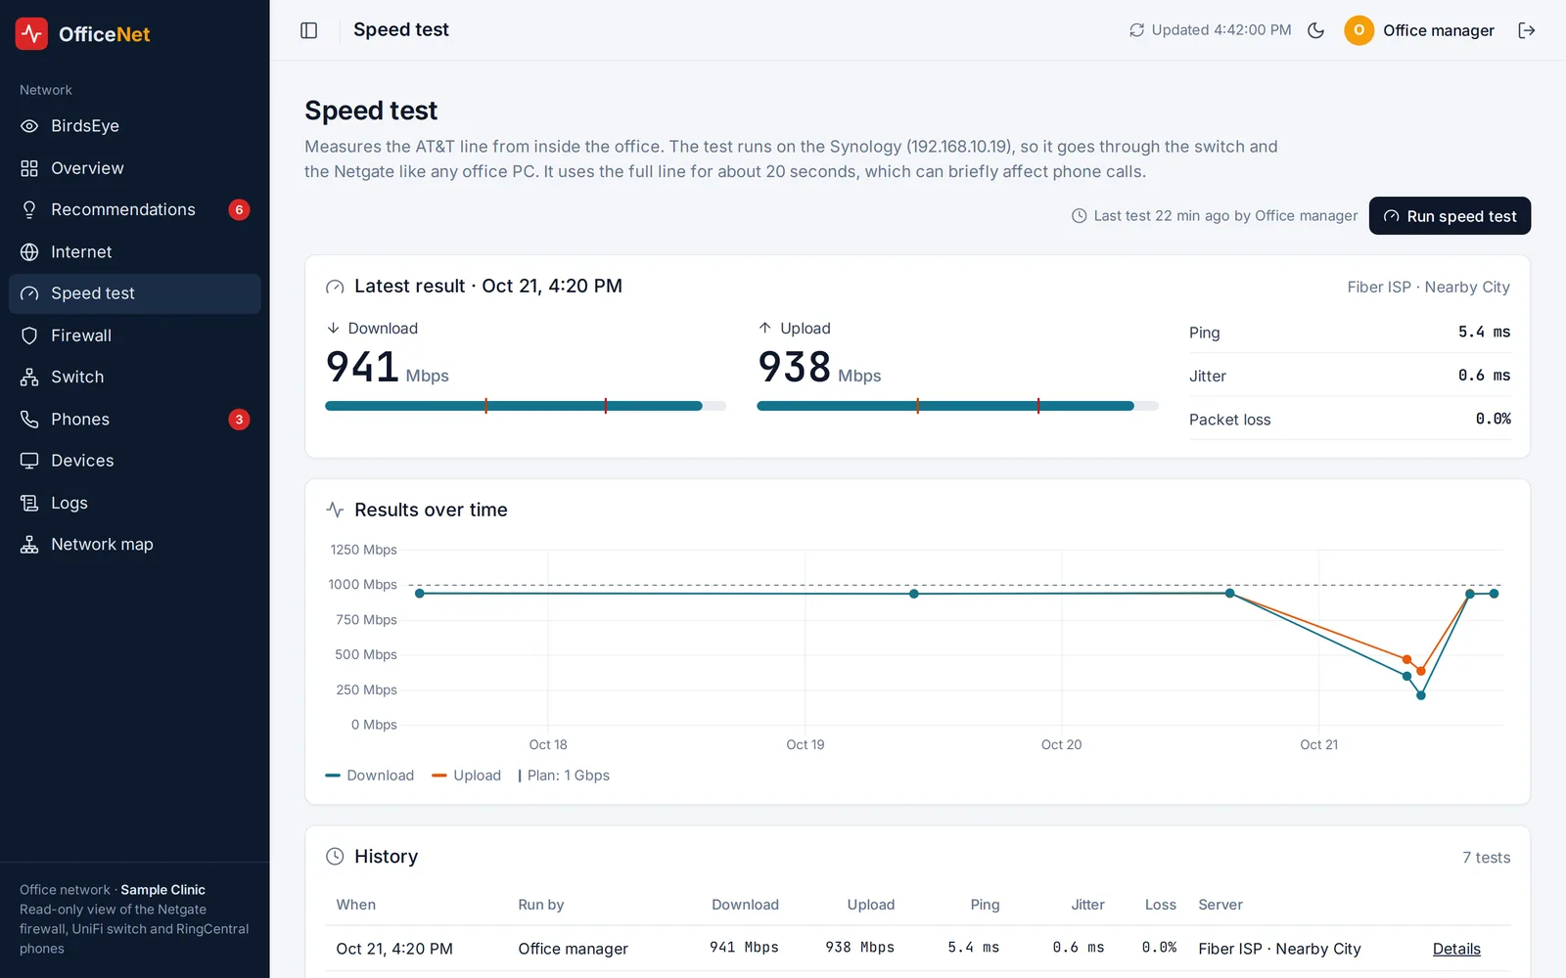Click the refresh icon beside Updated time

click(1136, 30)
